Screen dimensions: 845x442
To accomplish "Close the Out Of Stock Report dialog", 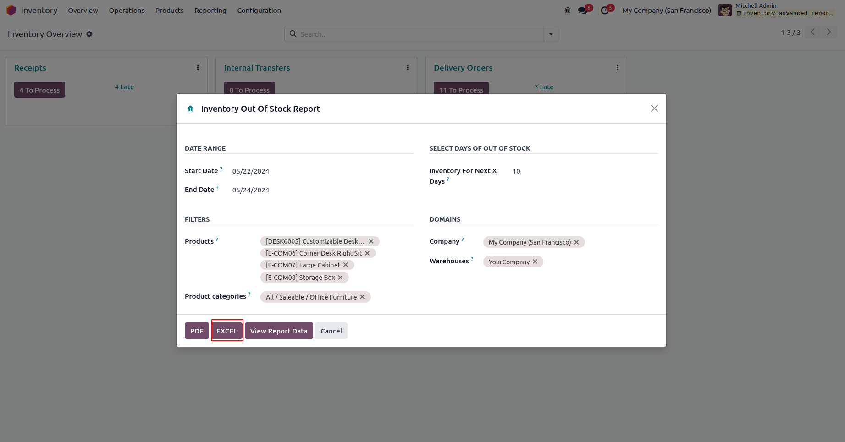I will point(654,109).
